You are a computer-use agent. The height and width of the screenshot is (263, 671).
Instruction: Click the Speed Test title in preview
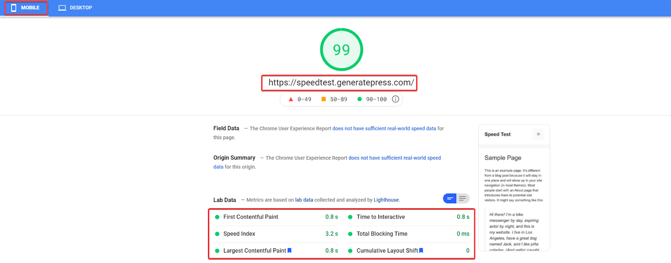pyautogui.click(x=497, y=134)
